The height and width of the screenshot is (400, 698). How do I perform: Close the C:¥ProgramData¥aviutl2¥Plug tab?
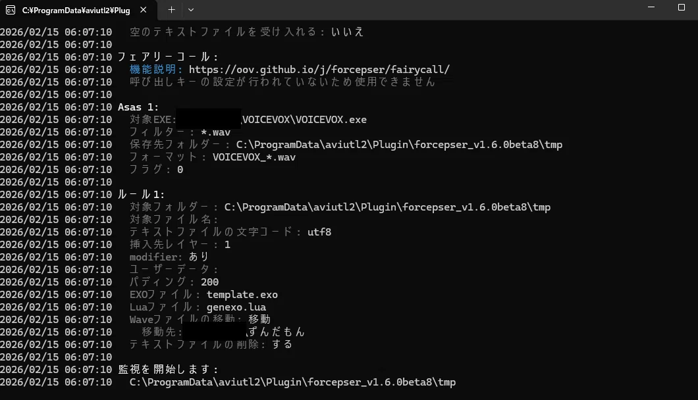144,10
